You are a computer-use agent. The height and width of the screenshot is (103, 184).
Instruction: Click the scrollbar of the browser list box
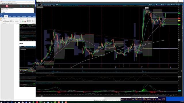pos(33,10)
